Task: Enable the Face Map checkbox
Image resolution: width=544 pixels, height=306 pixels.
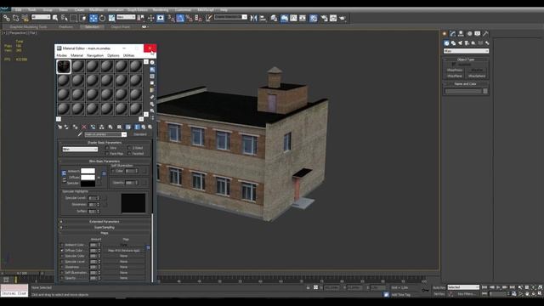Action: coord(107,153)
